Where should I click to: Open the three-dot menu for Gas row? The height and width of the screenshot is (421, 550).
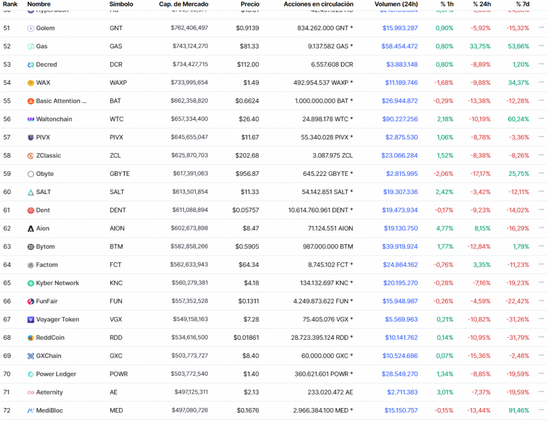coord(541,46)
